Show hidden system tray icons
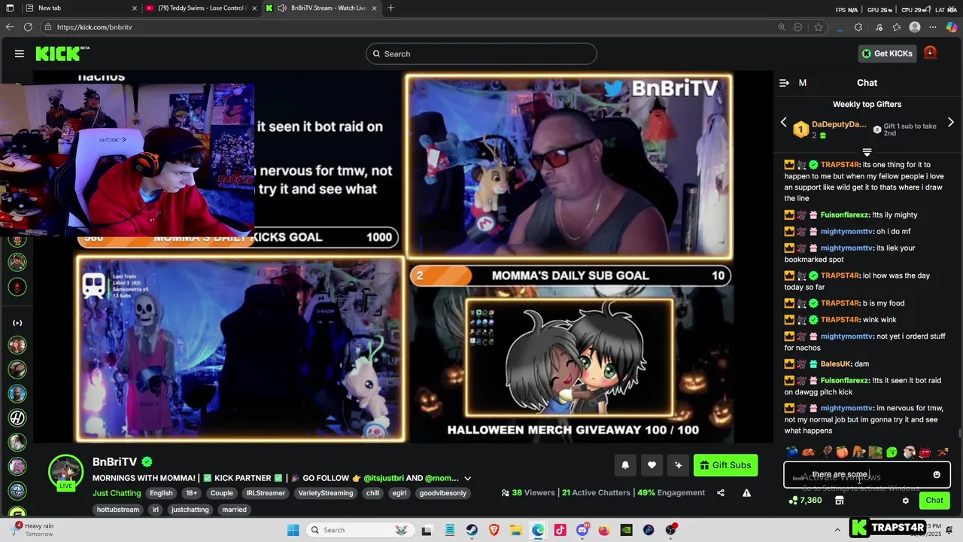The image size is (963, 542). 837,530
